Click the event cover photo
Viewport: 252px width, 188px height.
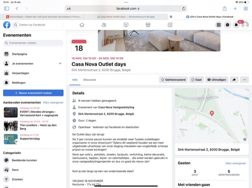[x=159, y=41]
